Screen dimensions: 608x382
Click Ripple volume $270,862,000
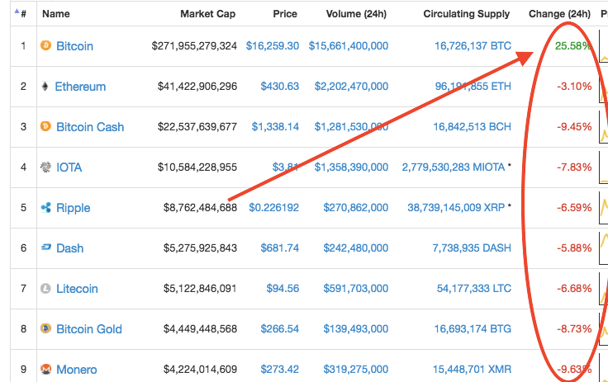point(356,208)
